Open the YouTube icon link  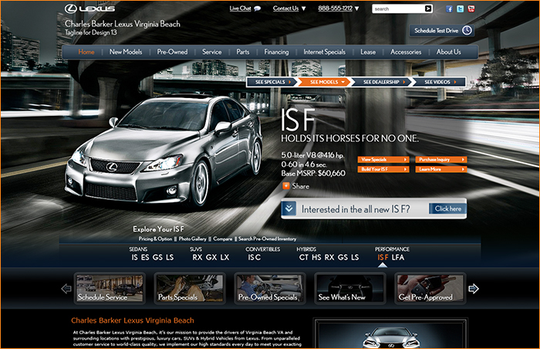[x=471, y=9]
